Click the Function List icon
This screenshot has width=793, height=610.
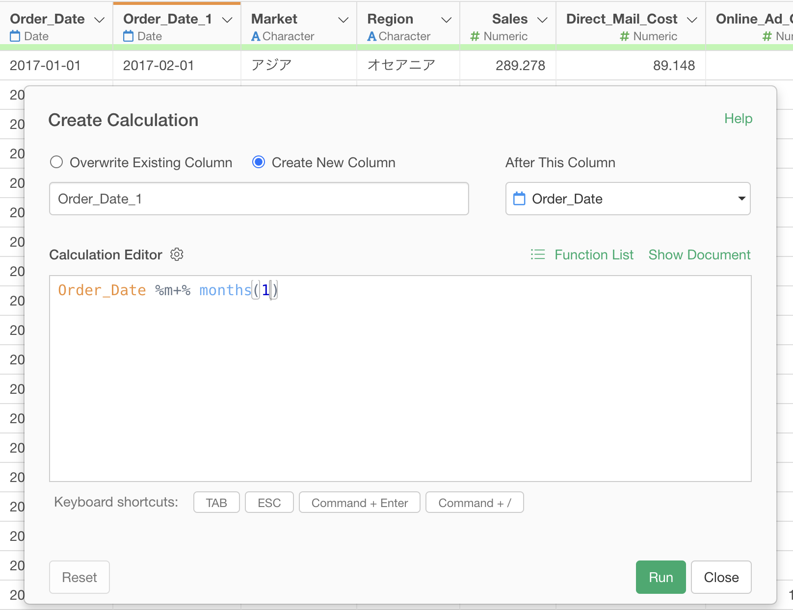[538, 254]
